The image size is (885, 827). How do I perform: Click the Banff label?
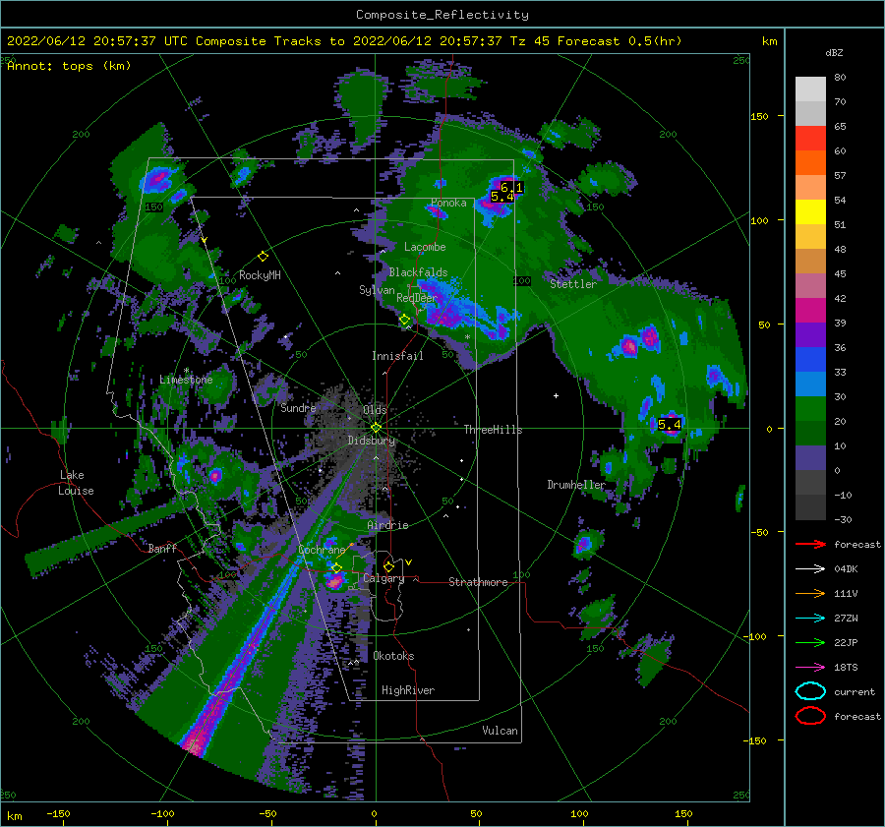(162, 548)
